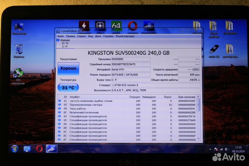249x166 pixels.
Task: Click serial number field 50026B7782529475
Action: 131,64
